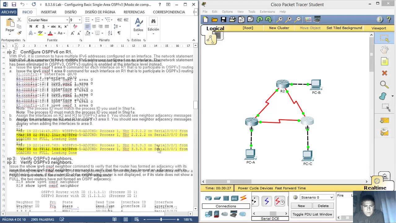Click the scenario Delete button
The width and height of the screenshot is (396, 223).
pos(323,206)
